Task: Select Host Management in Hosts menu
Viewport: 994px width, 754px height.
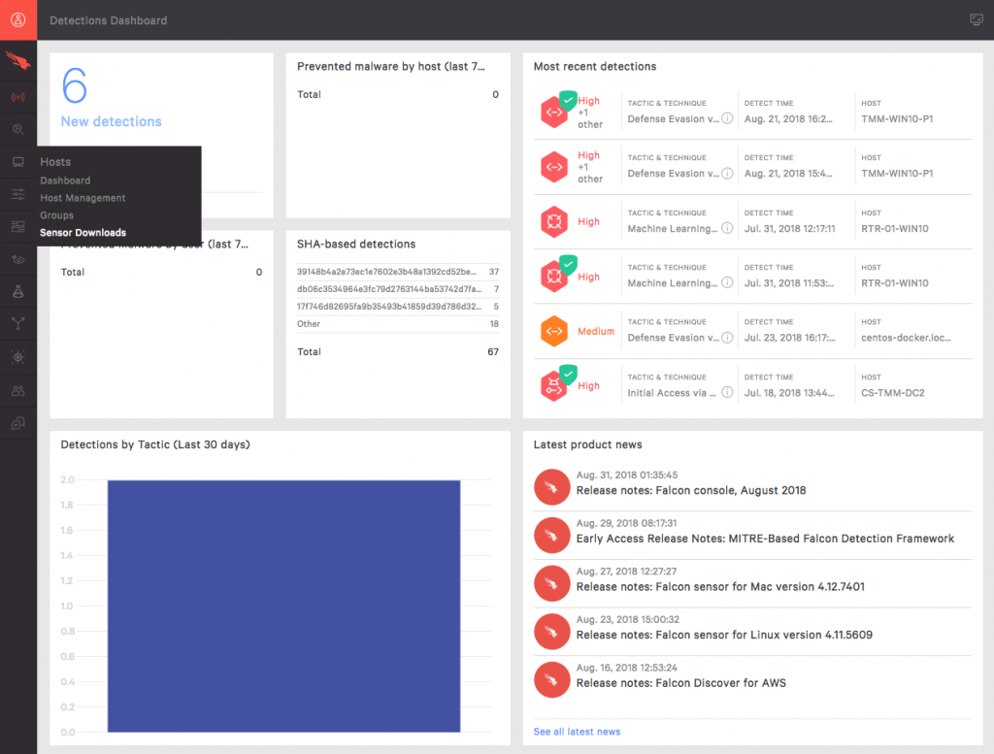Action: point(83,198)
